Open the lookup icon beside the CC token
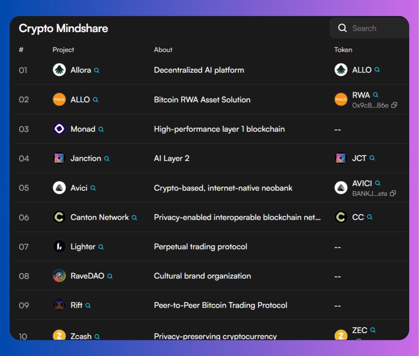Image resolution: width=419 pixels, height=356 pixels. click(x=369, y=217)
